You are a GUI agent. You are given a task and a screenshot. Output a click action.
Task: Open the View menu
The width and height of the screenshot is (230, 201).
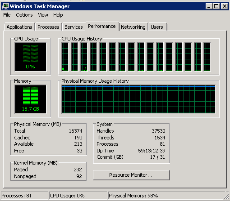(x=43, y=15)
